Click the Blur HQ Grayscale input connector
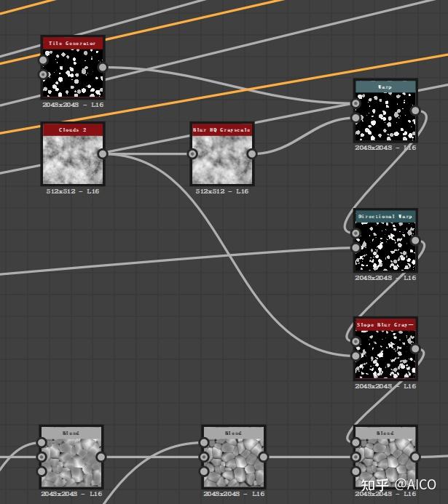 [x=192, y=154]
